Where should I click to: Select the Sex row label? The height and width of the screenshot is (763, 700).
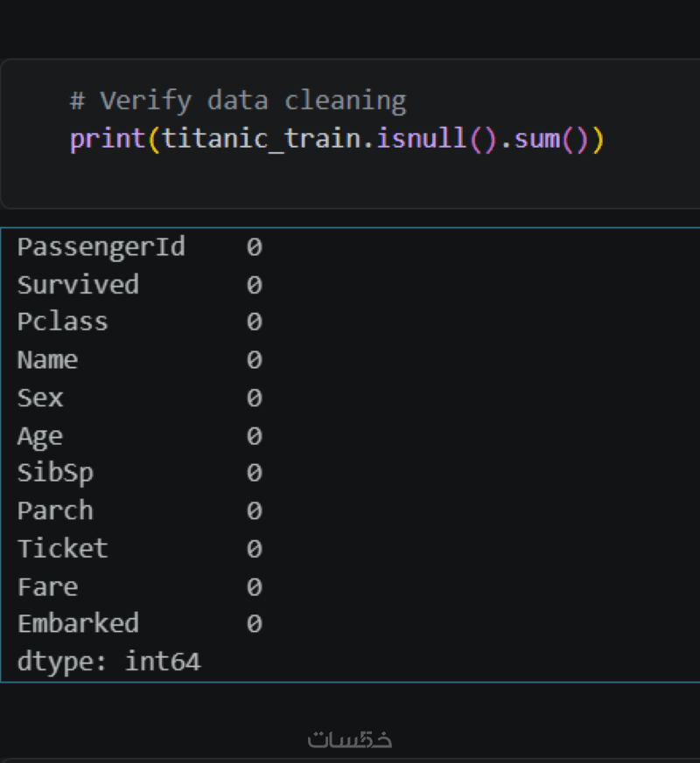40,398
